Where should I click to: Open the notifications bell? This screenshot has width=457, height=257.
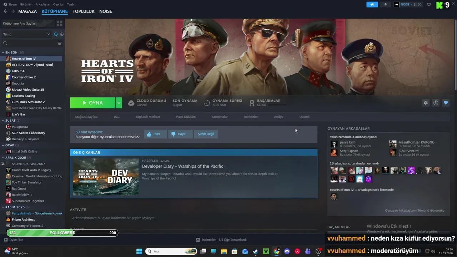click(385, 4)
